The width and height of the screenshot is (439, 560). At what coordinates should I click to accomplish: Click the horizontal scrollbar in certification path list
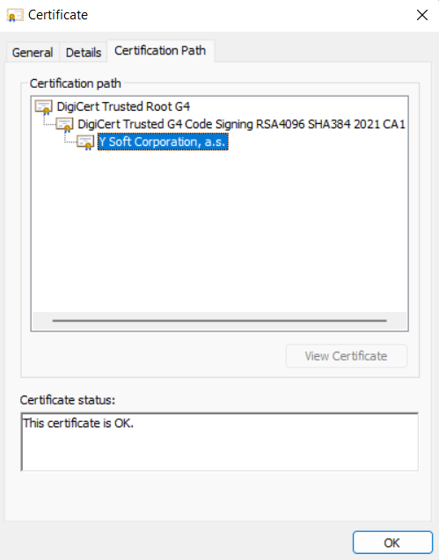click(220, 321)
